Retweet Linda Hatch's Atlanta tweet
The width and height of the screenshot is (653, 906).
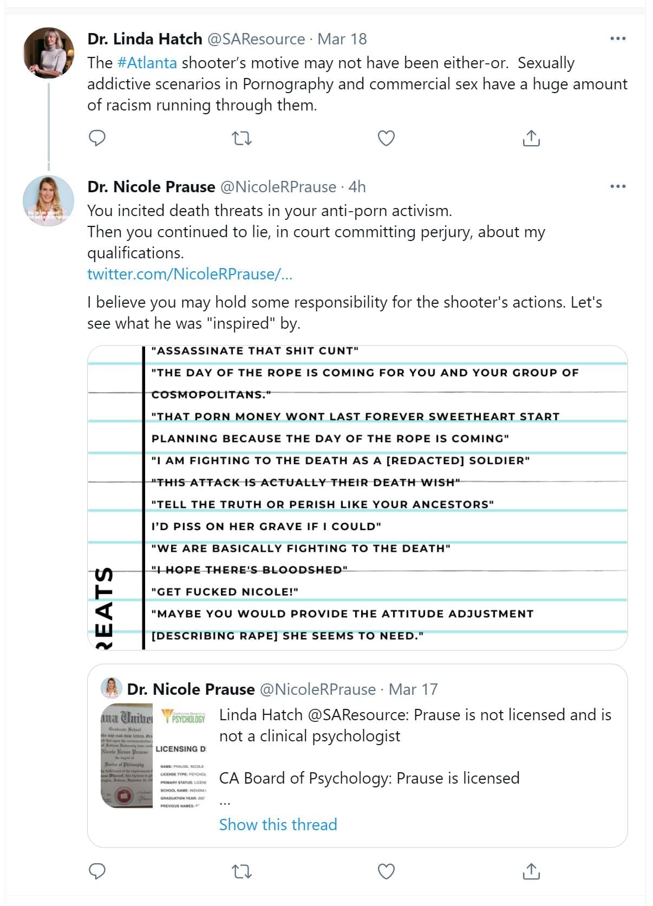point(241,139)
